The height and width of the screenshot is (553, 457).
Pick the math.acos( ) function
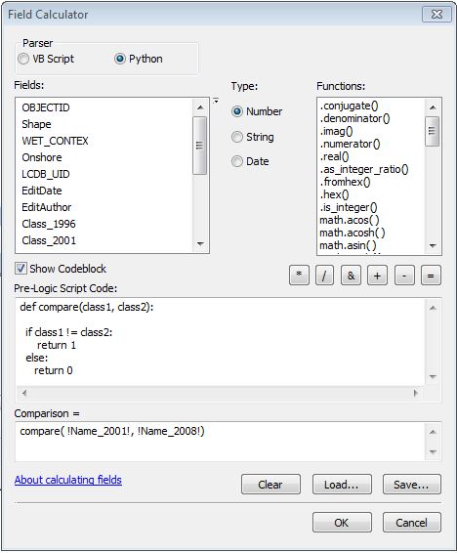click(x=350, y=220)
